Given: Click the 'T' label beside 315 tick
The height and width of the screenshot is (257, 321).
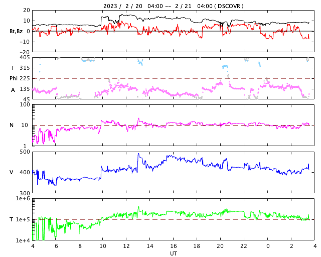Looking at the screenshot, I should [x=13, y=68].
